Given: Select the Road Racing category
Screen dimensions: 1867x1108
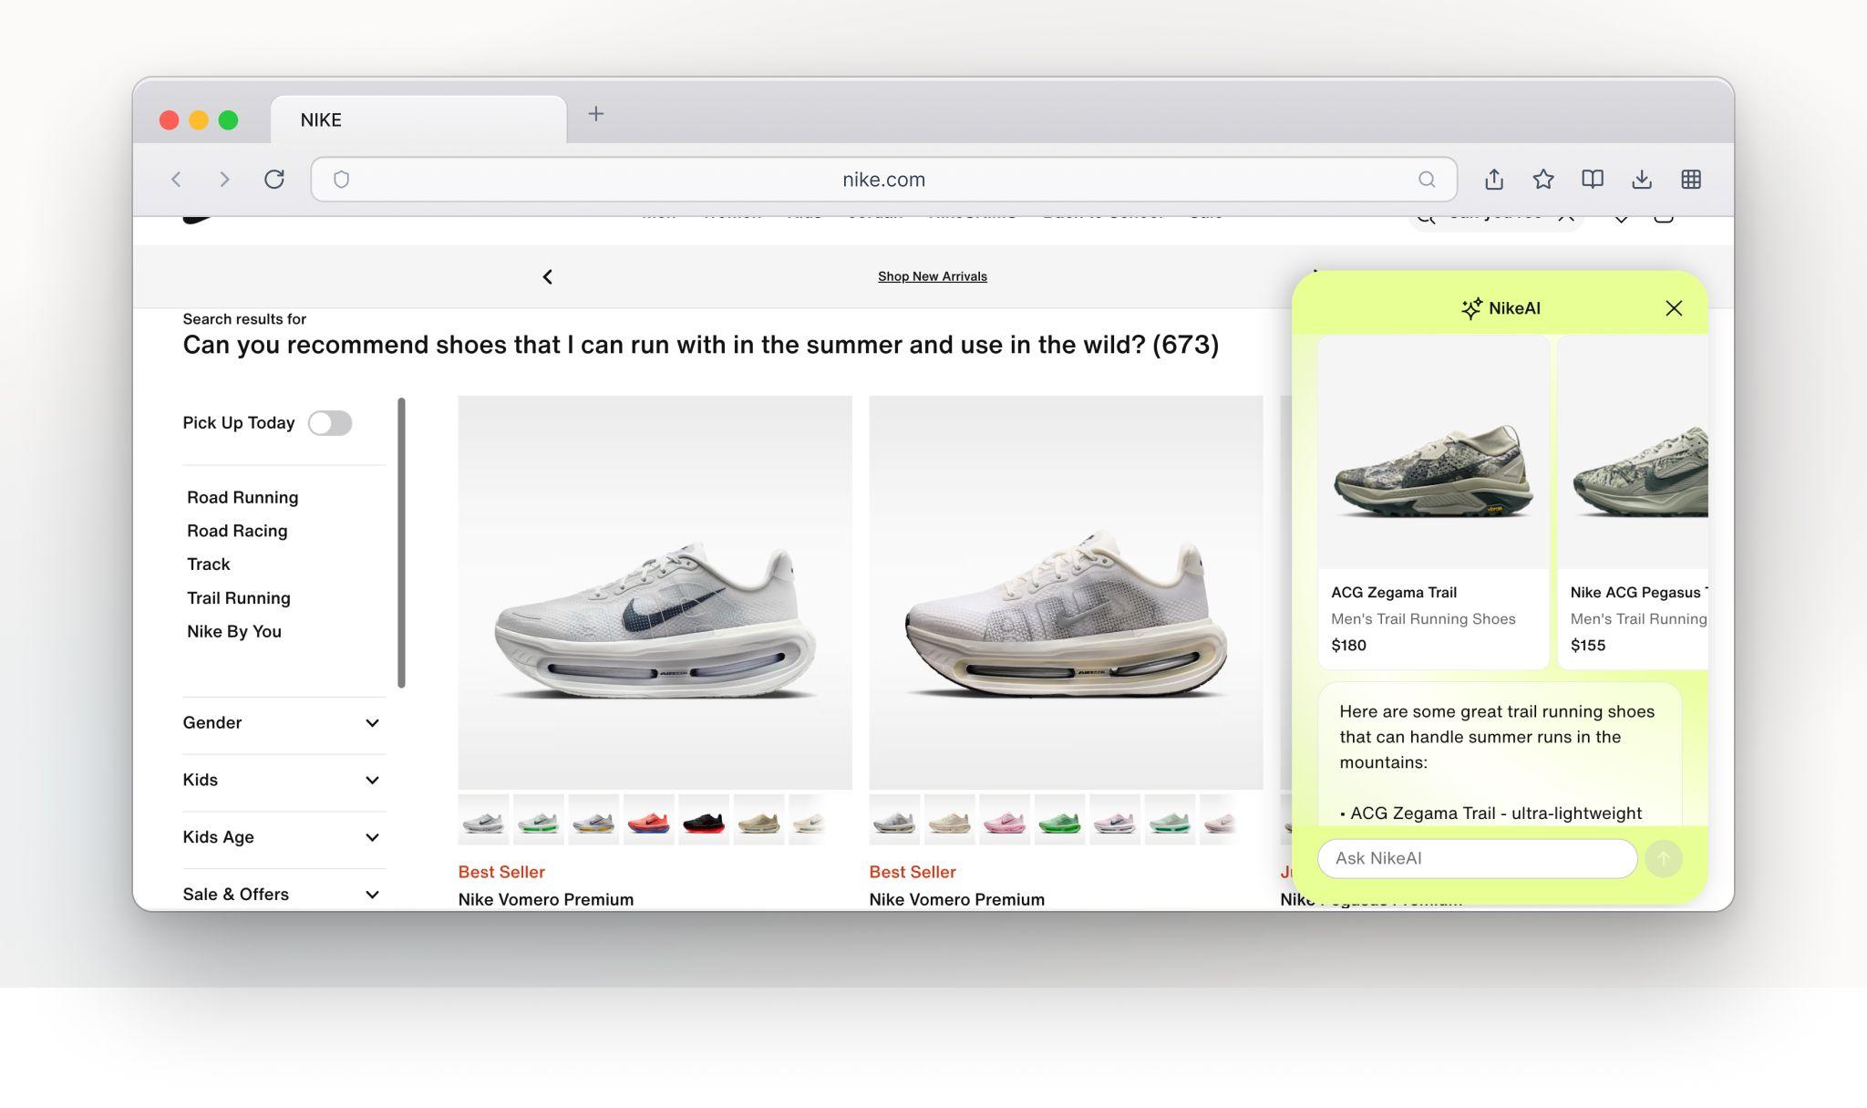Looking at the screenshot, I should point(237,531).
